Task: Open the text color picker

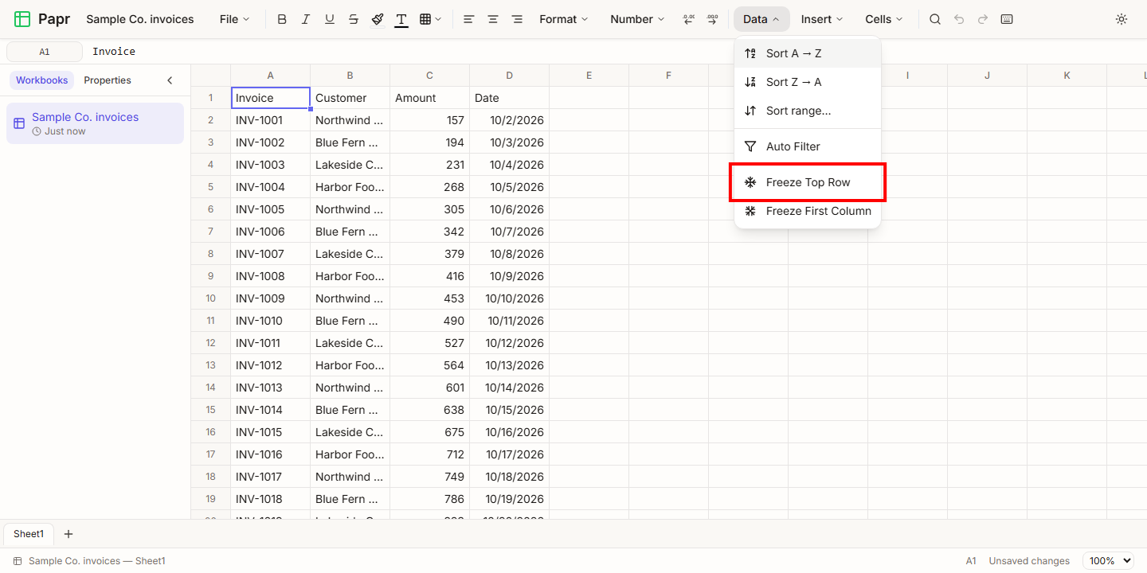Action: [401, 19]
